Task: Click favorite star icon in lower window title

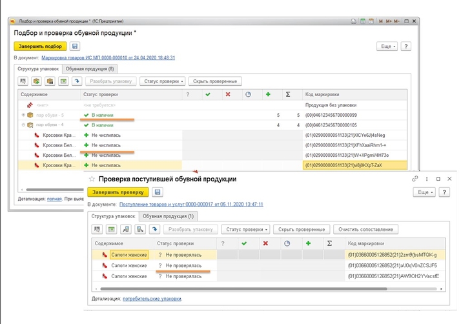Action: (92, 179)
